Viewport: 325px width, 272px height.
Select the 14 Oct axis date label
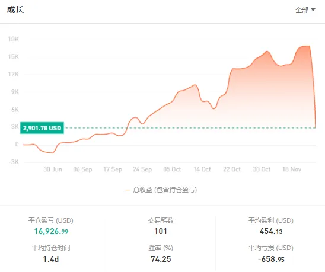[202, 169]
